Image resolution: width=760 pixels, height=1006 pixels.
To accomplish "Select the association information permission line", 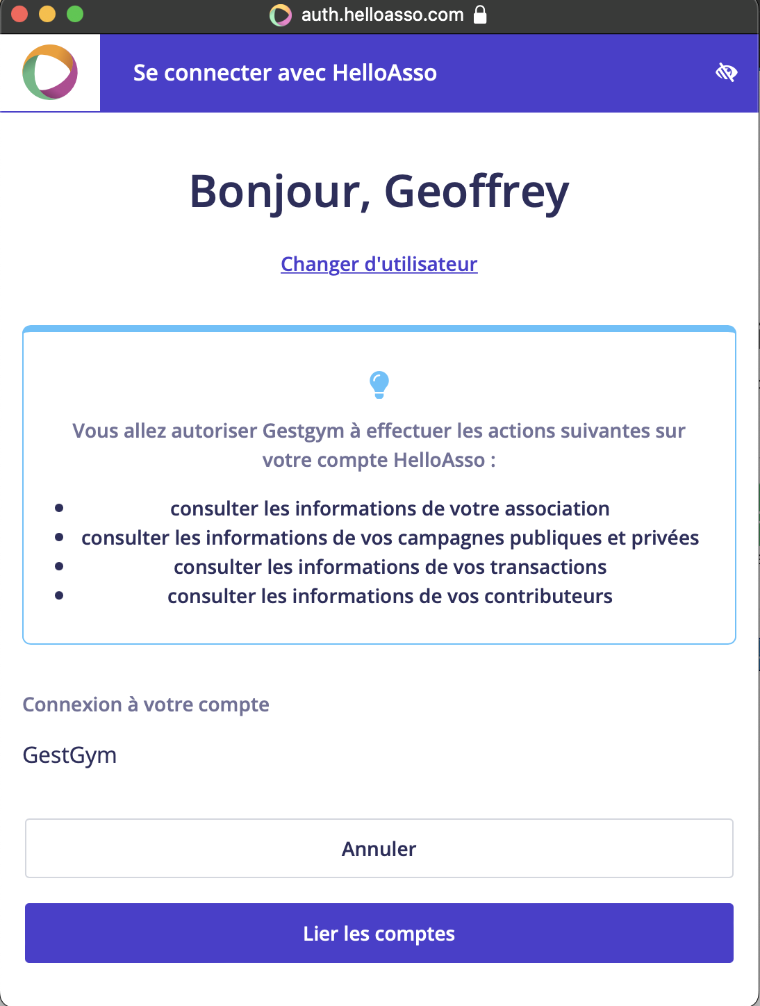I will (390, 509).
